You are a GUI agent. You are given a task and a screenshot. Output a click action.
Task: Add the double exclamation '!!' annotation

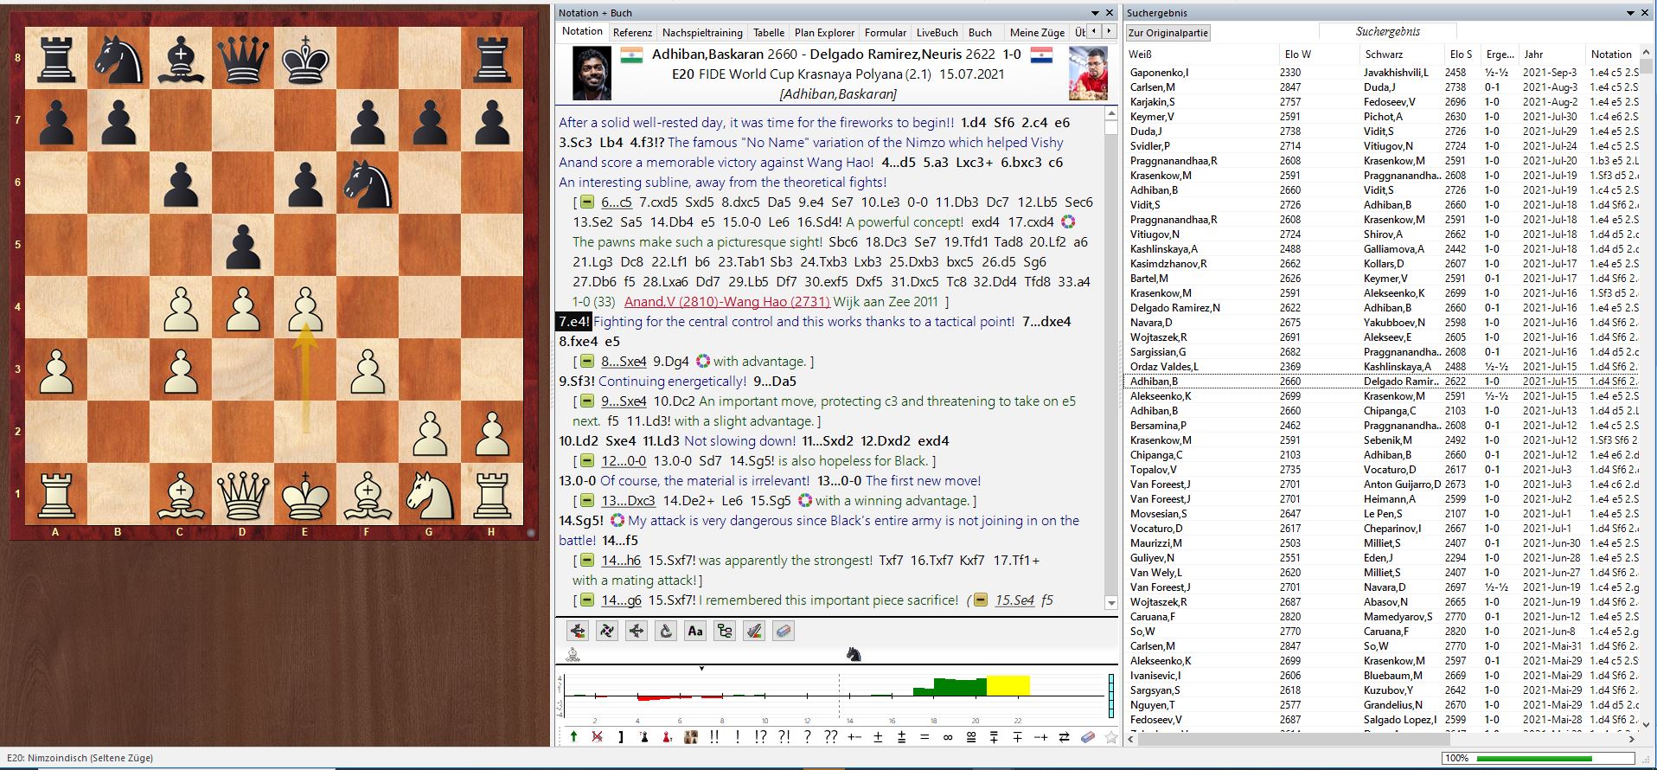click(714, 737)
